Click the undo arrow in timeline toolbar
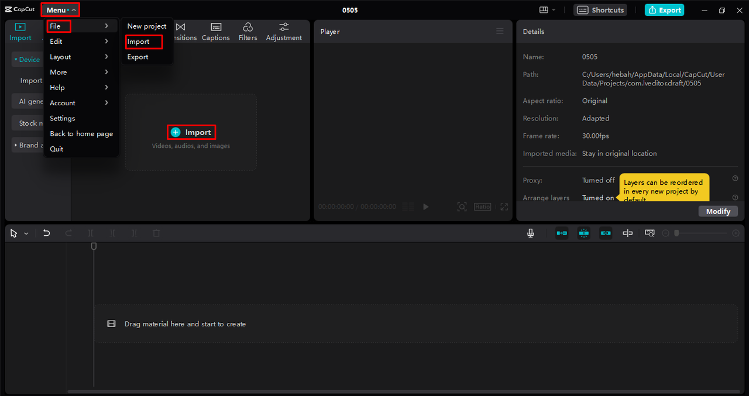The image size is (749, 396). pos(47,233)
